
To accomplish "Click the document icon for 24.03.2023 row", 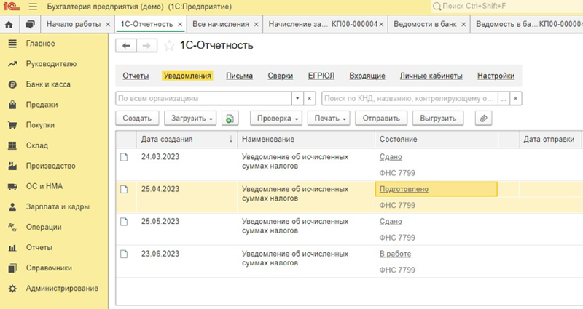I will tap(124, 157).
